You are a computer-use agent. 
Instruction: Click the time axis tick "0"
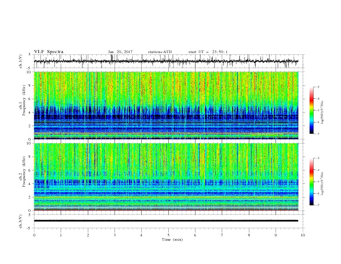click(34, 235)
